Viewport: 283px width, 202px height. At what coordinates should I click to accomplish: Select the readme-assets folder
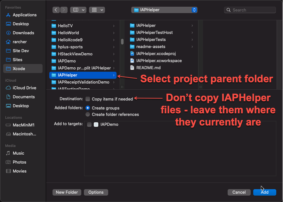[162, 46]
